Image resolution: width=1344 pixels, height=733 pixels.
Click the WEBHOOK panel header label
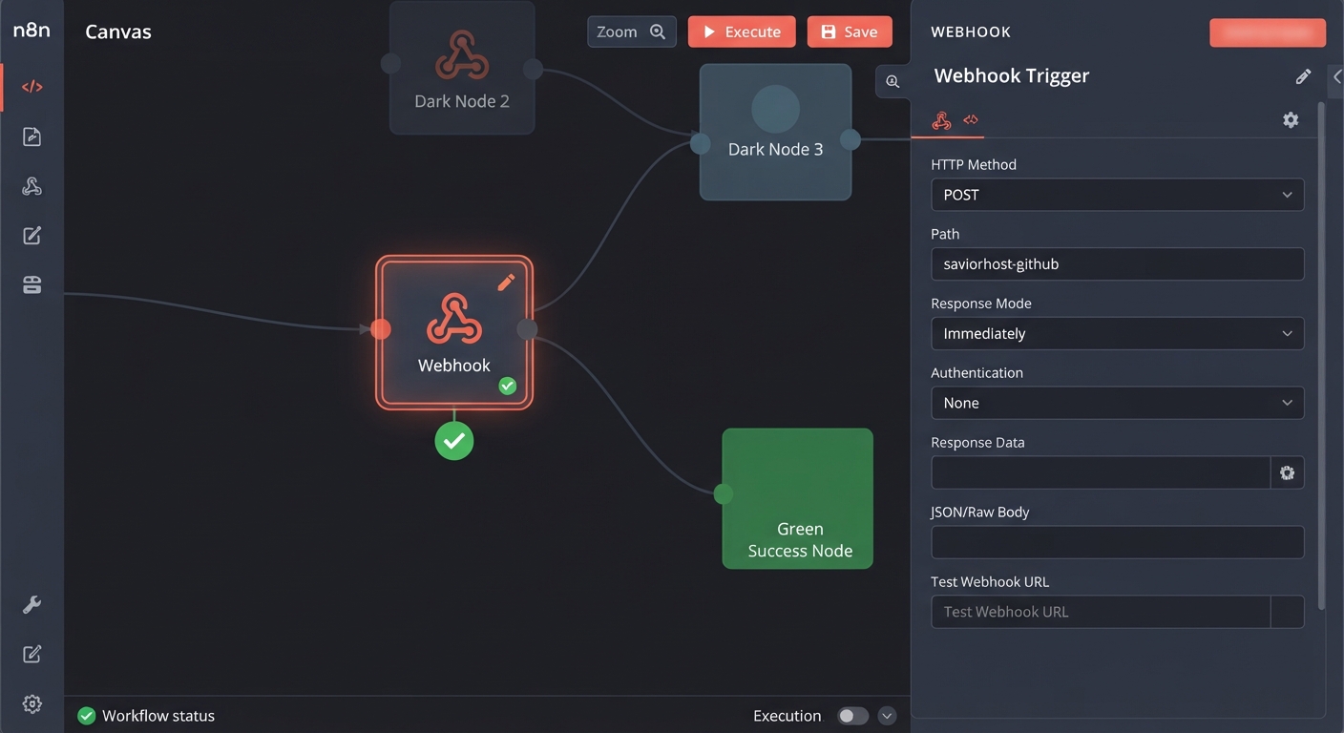pos(971,31)
